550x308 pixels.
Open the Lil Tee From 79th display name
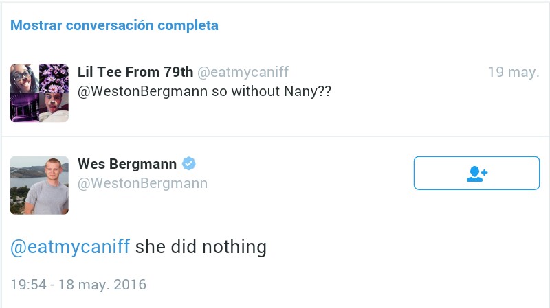[135, 72]
